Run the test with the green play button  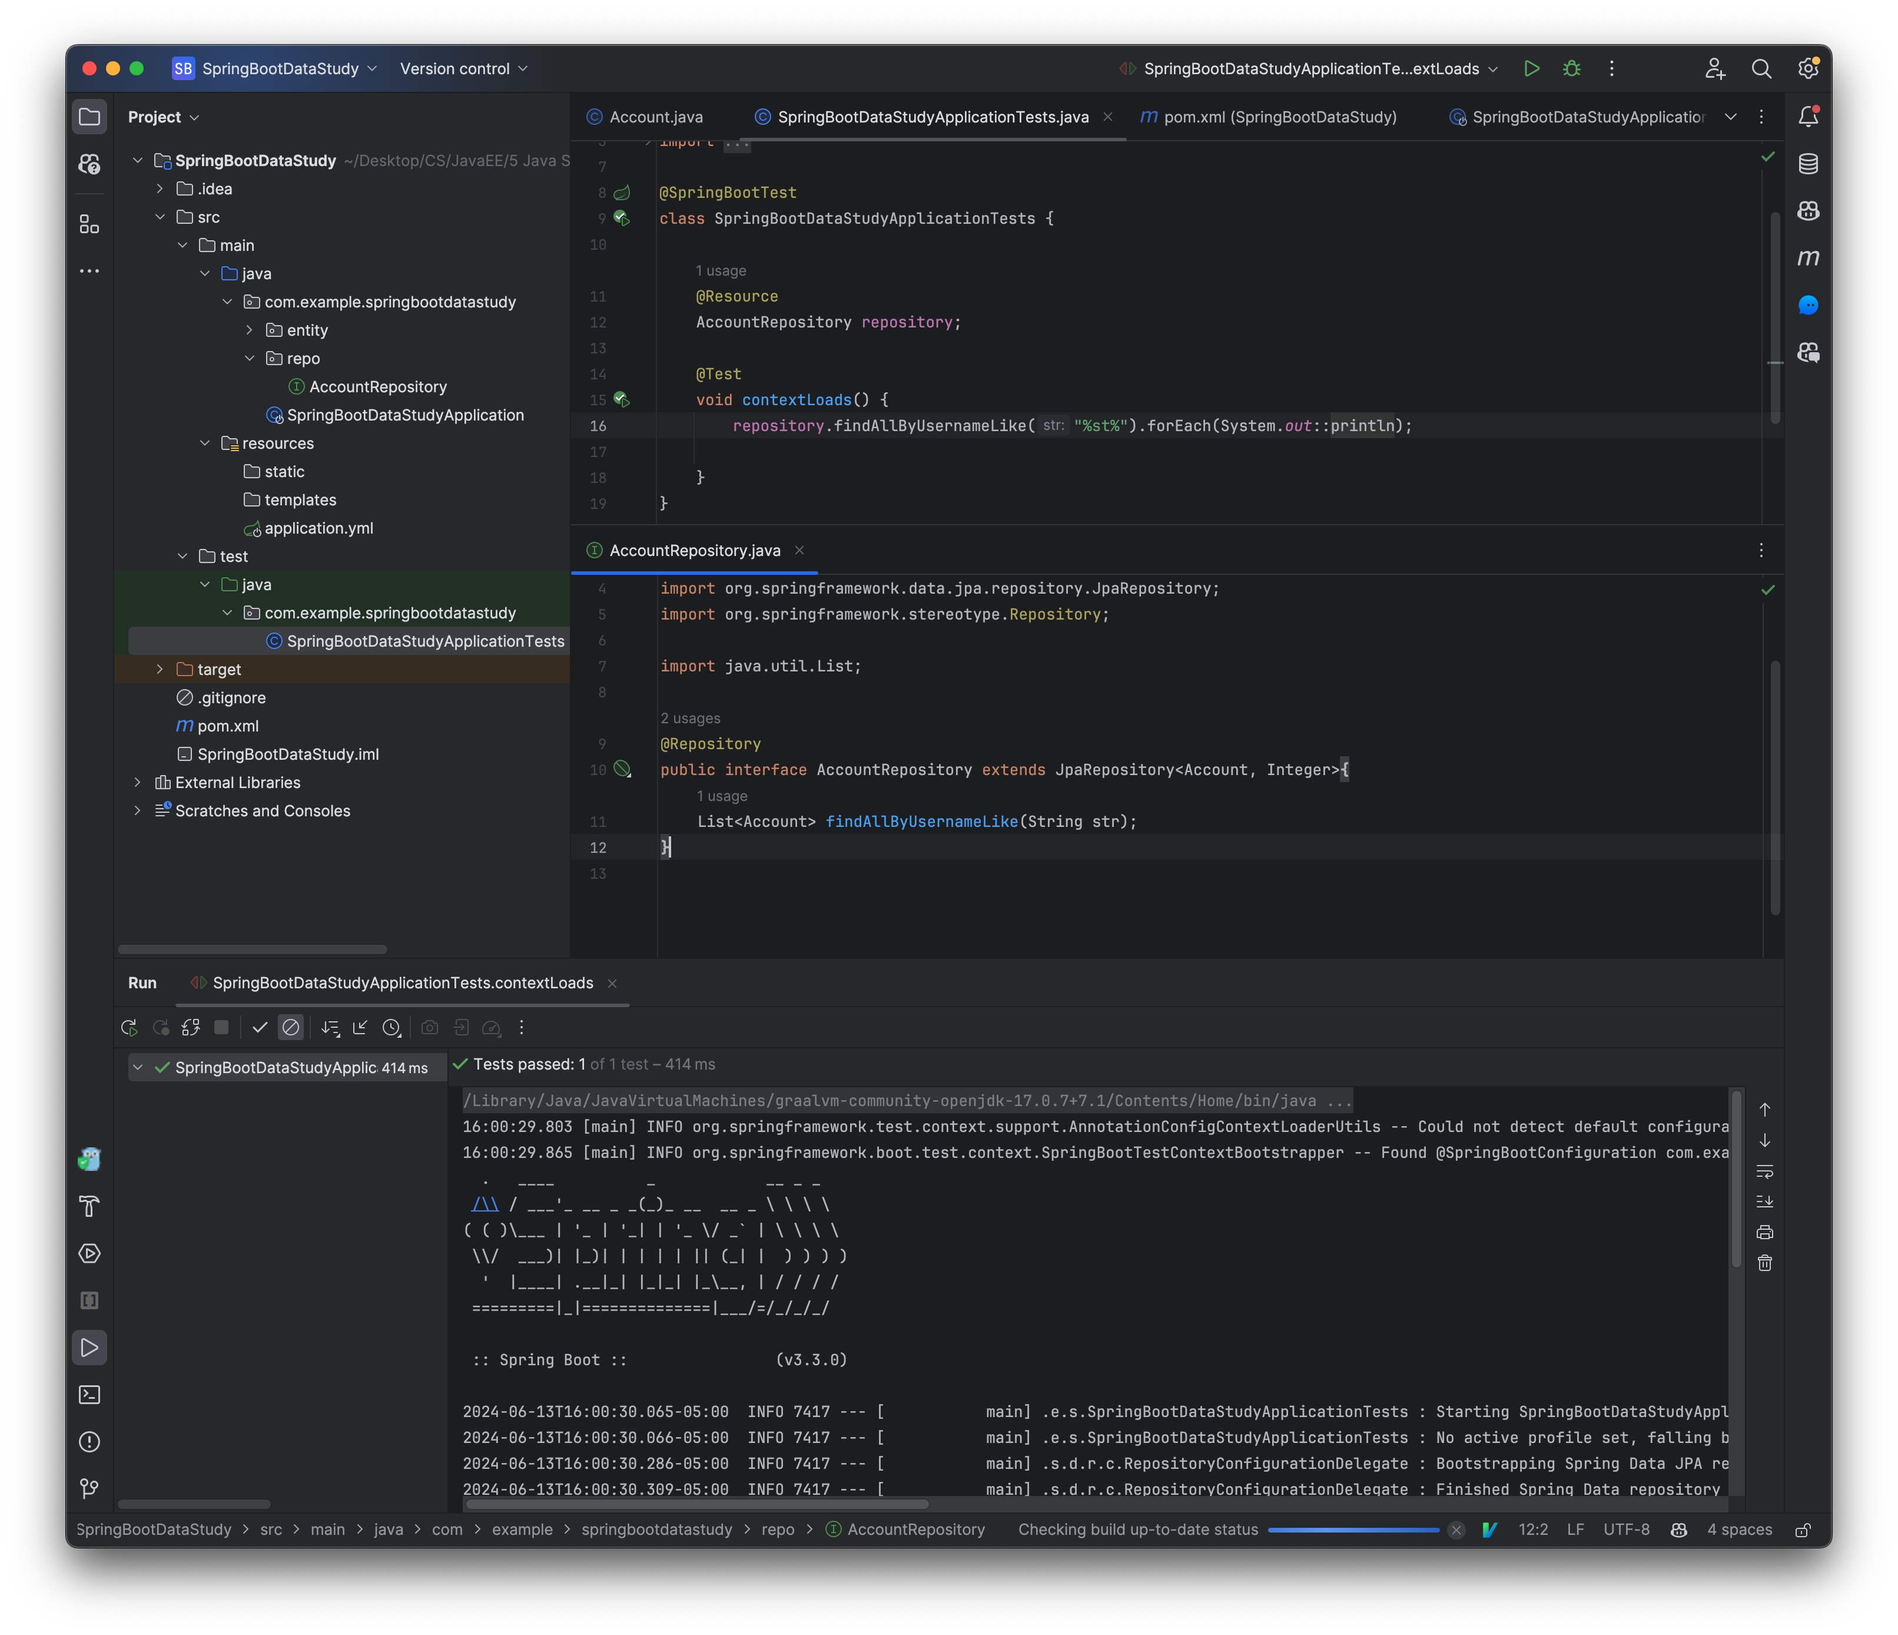pyautogui.click(x=1532, y=68)
